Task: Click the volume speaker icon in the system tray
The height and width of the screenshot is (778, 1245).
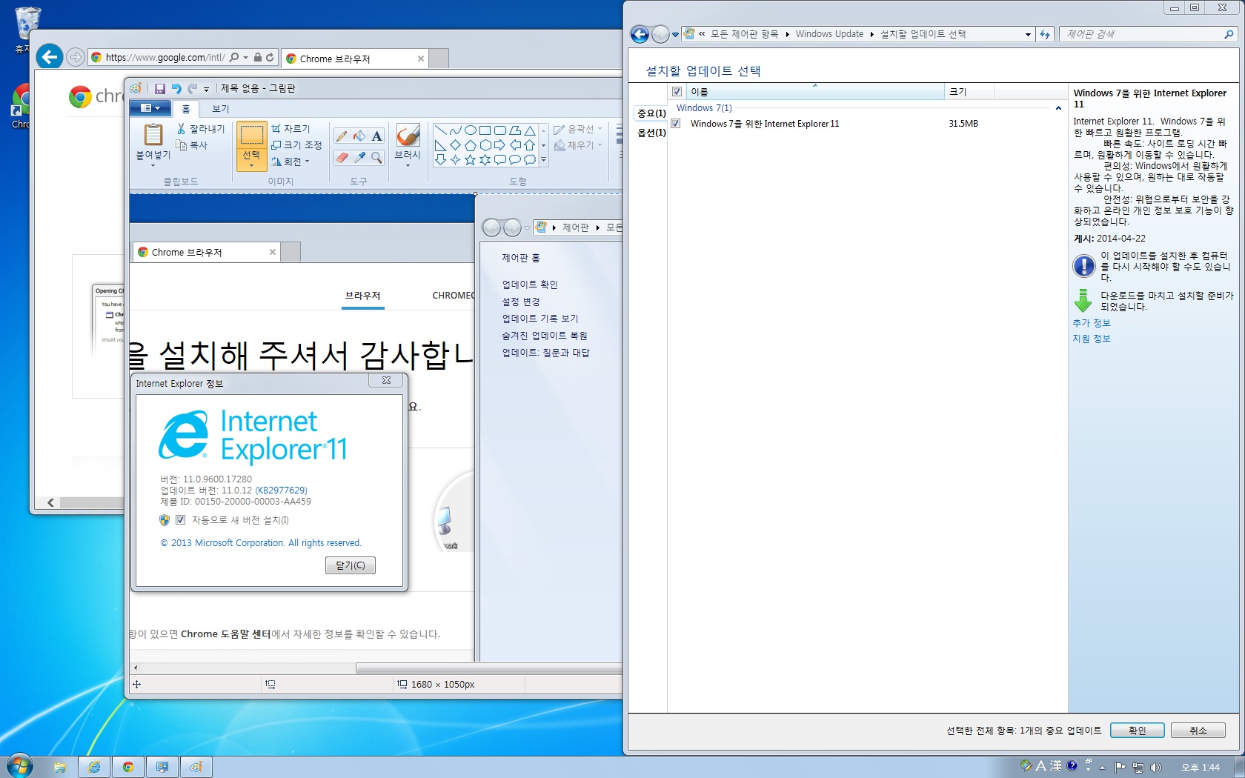Action: pyautogui.click(x=1156, y=767)
